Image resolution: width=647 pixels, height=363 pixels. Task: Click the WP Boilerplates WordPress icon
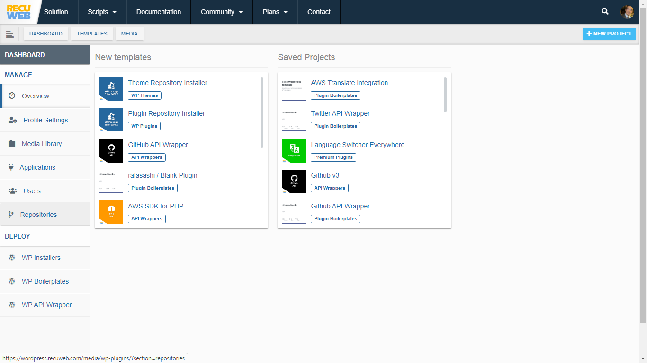point(12,281)
